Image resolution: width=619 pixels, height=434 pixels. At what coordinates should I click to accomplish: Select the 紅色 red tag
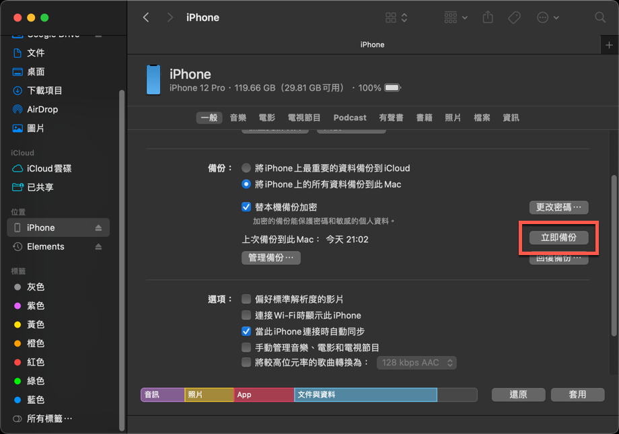(x=36, y=362)
